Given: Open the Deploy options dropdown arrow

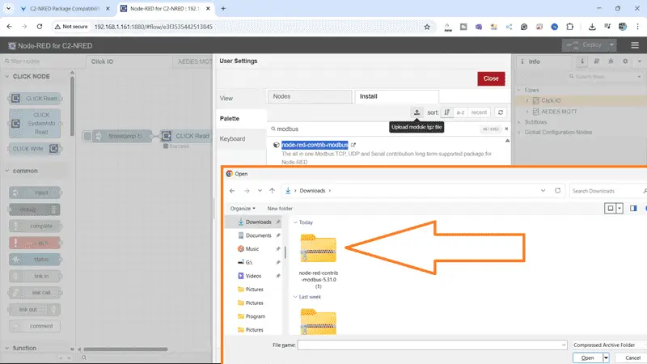Looking at the screenshot, I should [x=611, y=45].
